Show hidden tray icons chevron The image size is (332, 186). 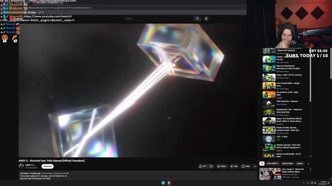[303, 183]
